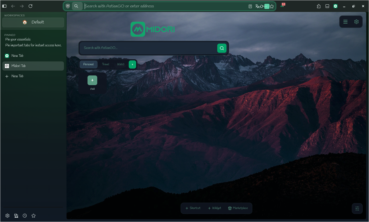Open the customize sliders icon bottom right

click(357, 208)
